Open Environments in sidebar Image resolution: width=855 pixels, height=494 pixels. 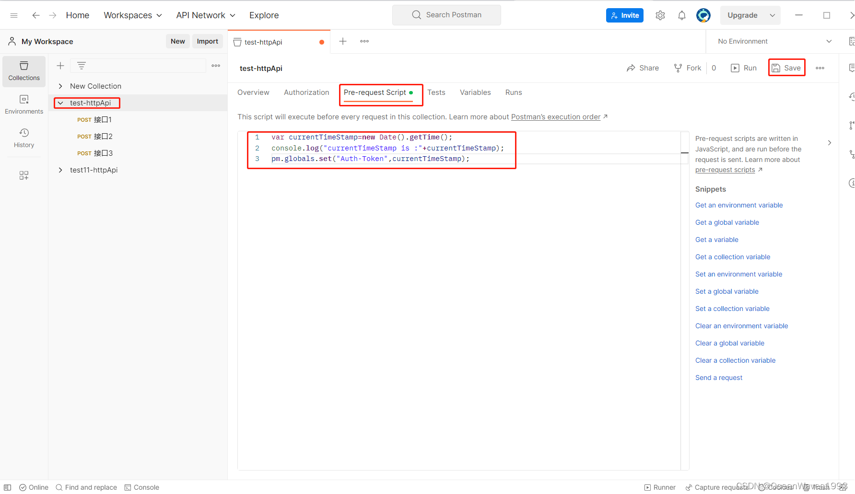24,104
